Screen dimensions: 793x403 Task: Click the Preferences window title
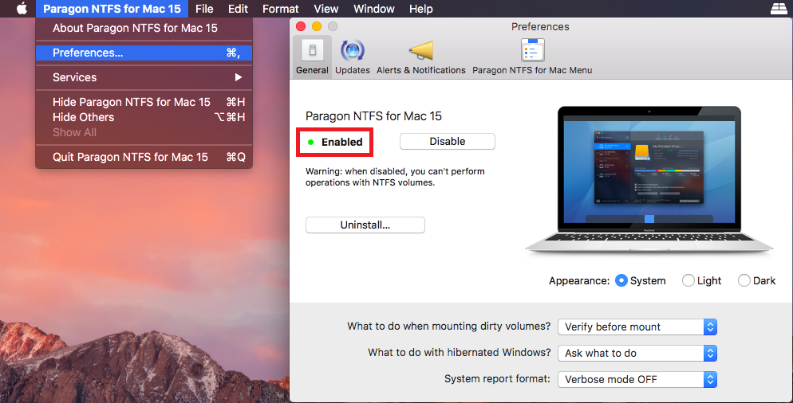click(540, 27)
